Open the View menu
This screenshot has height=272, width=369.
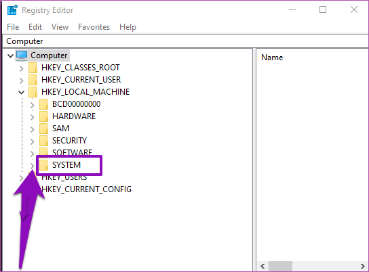click(x=60, y=27)
